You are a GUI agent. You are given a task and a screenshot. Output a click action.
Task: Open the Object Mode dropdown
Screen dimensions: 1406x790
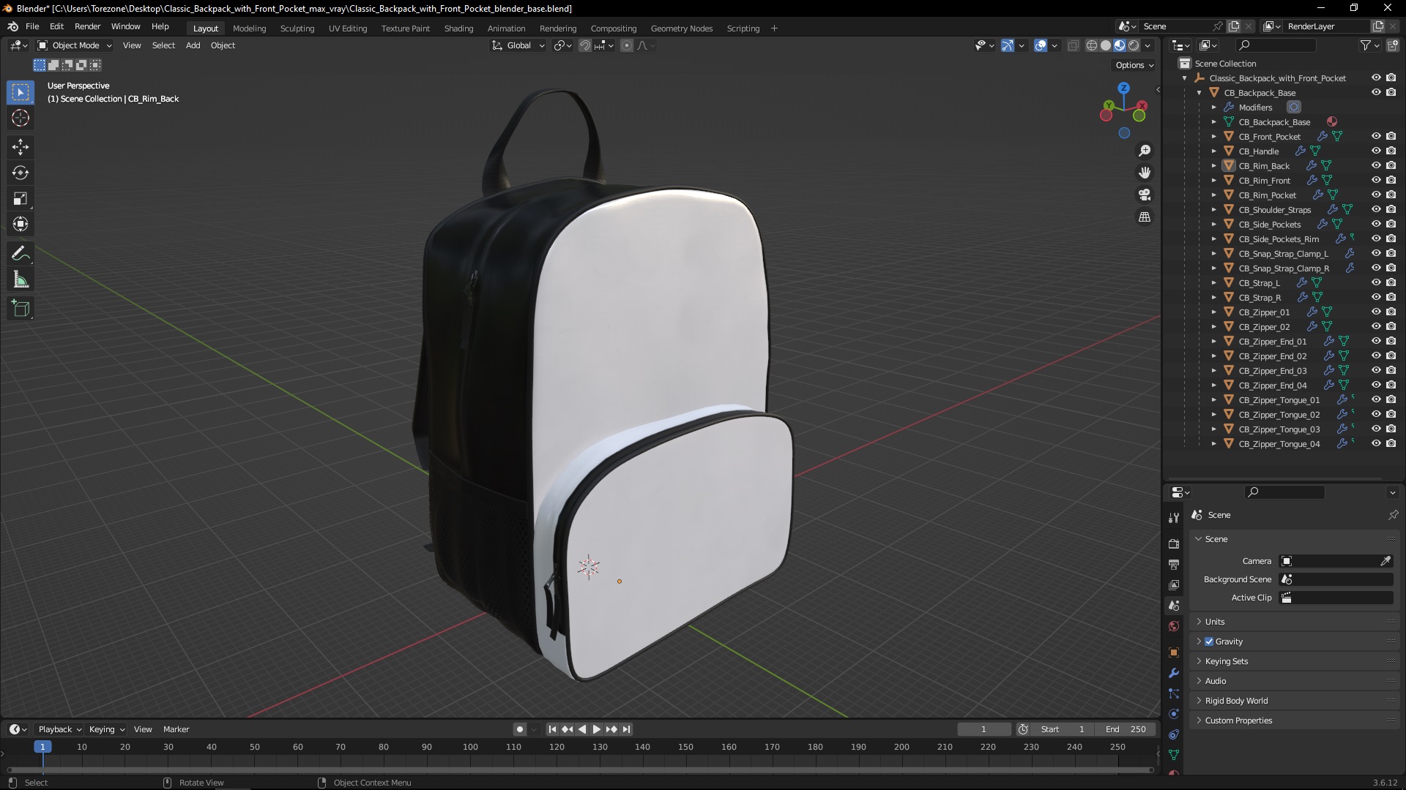tap(75, 45)
